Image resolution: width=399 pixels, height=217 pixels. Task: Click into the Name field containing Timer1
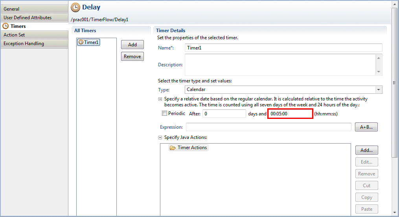tap(283, 48)
